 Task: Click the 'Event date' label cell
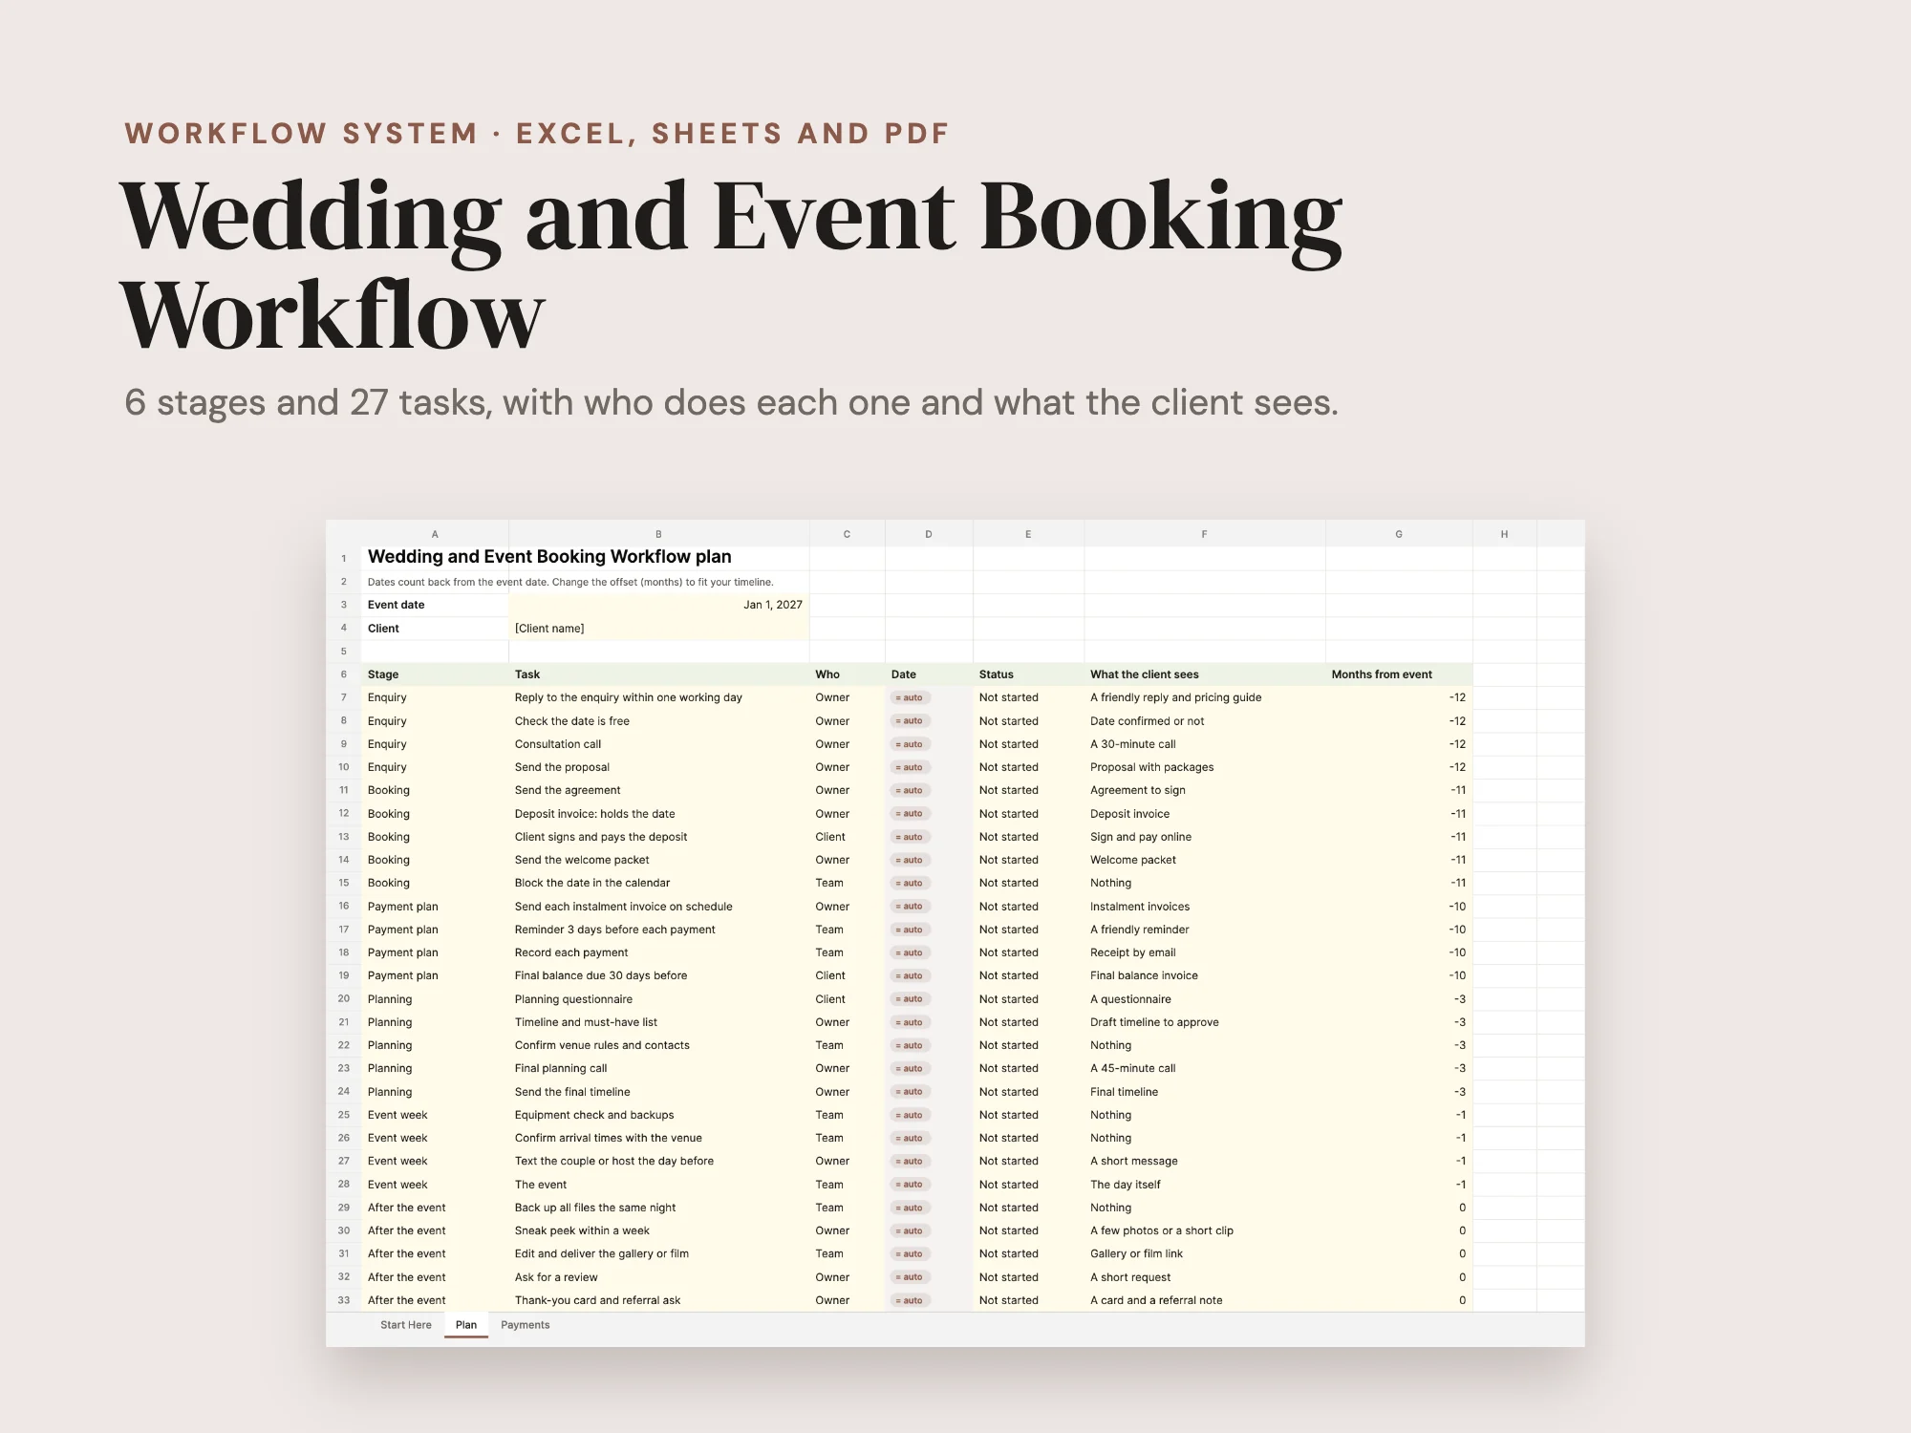(435, 605)
